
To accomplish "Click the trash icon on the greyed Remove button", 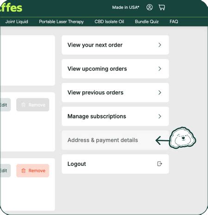I will 24,105.
